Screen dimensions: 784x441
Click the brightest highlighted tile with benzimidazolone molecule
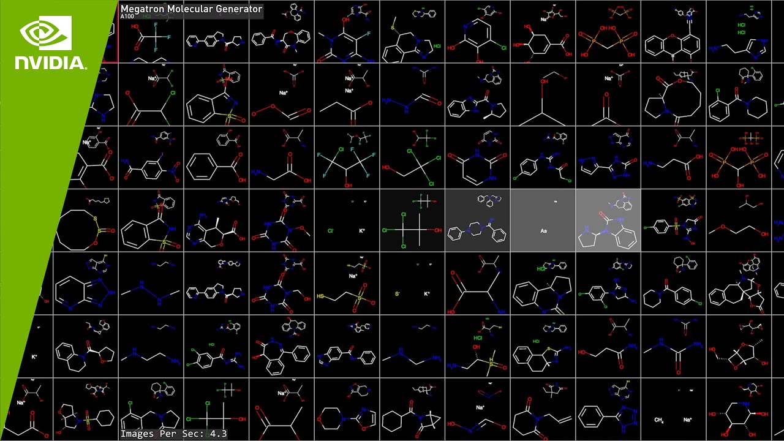[x=608, y=221]
